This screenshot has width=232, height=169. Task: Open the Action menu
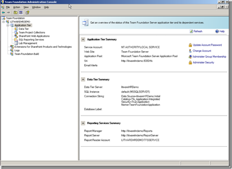pyautogui.click(x=17, y=7)
